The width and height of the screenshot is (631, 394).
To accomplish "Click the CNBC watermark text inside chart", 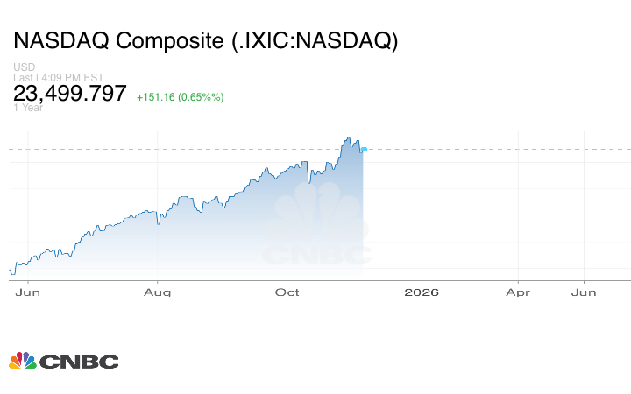I will (x=316, y=256).
